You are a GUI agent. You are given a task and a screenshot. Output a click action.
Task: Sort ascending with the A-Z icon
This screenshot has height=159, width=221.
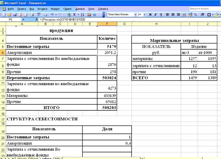coord(83,14)
